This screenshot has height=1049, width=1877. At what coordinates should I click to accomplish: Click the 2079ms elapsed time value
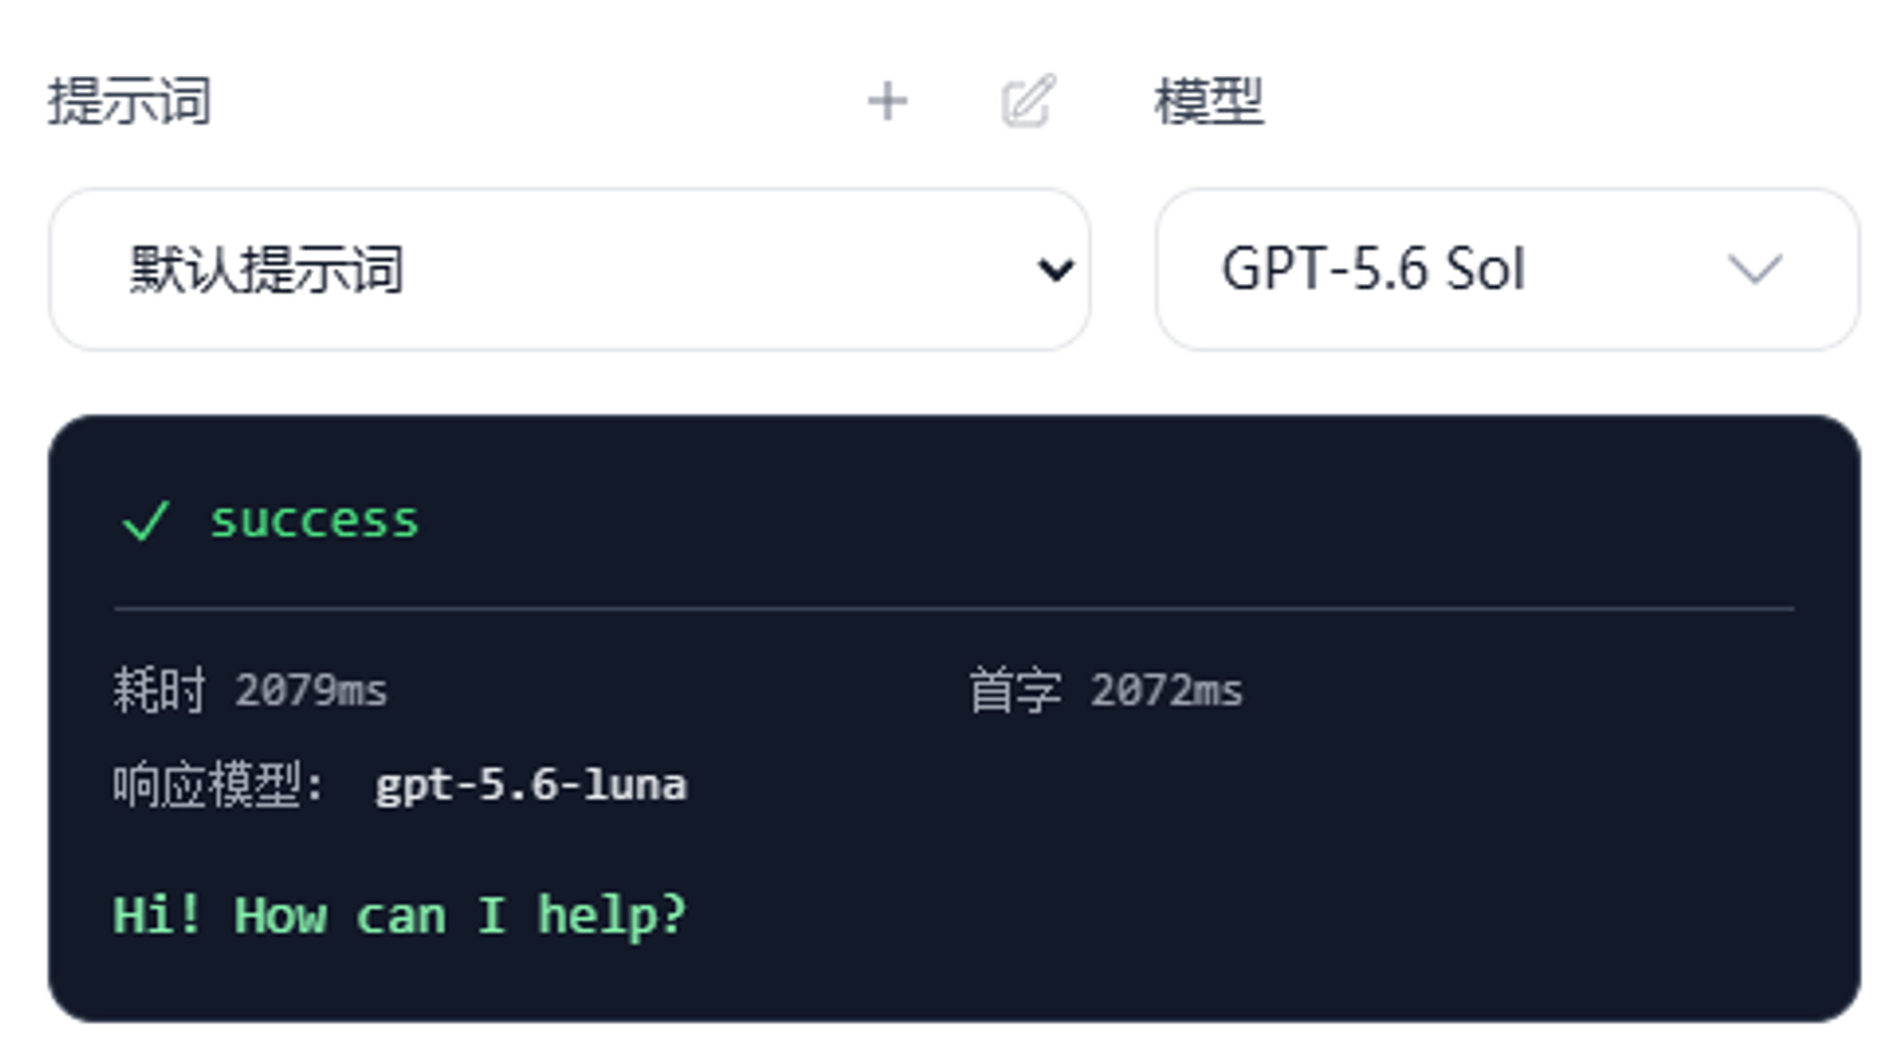point(311,691)
